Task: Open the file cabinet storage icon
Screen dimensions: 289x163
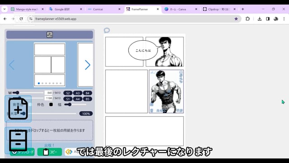Action: click(18, 140)
